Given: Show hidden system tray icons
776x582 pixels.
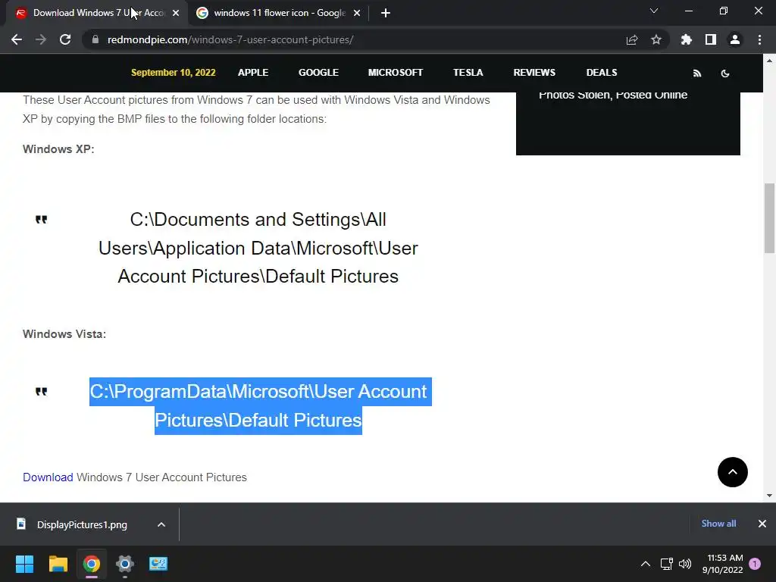Looking at the screenshot, I should pyautogui.click(x=646, y=564).
